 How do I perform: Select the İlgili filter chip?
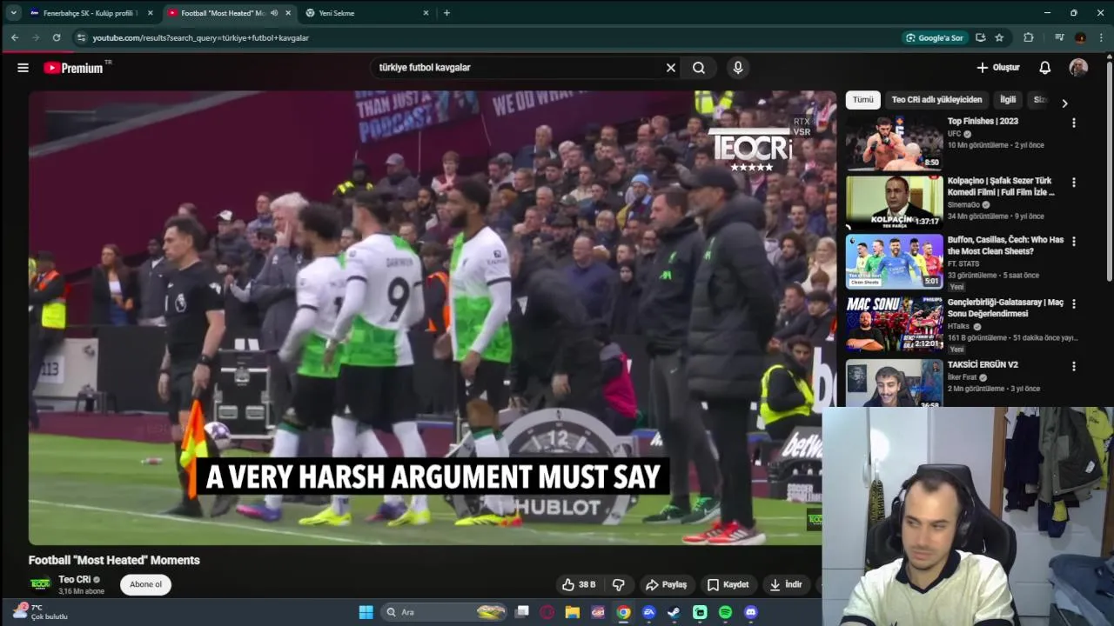[x=1008, y=100]
